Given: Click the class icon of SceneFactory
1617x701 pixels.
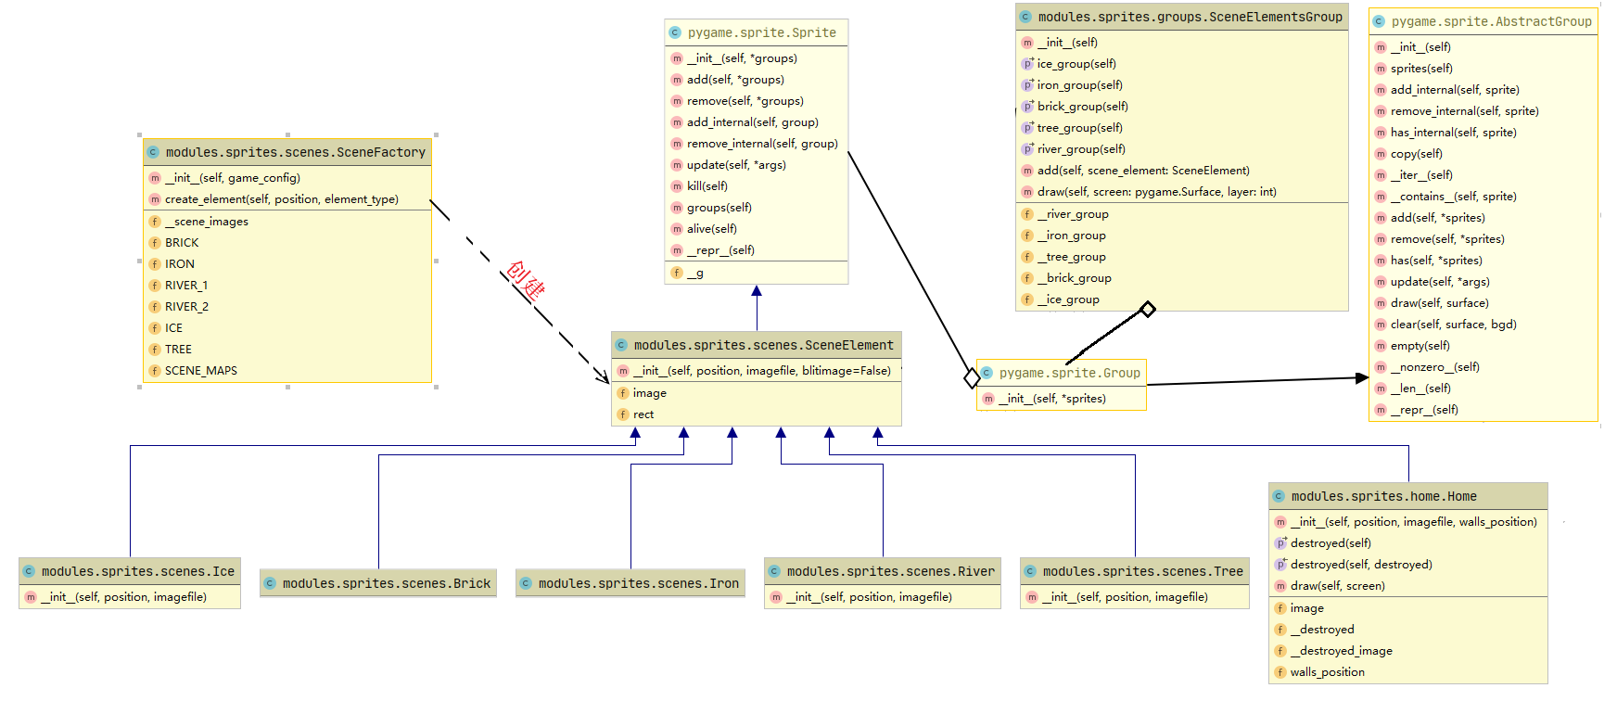Looking at the screenshot, I should pos(154,152).
